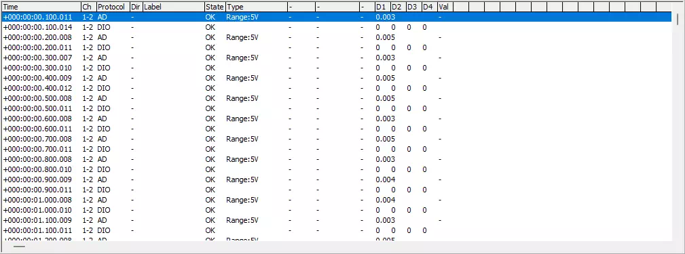Image resolution: width=685 pixels, height=254 pixels.
Task: Select the row at +000:00:00.800.010
Action: 336,169
